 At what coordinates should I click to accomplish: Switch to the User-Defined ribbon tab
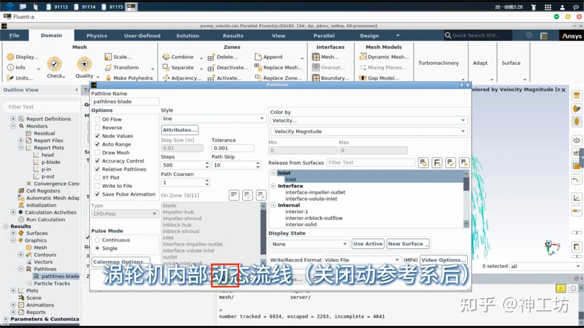pyautogui.click(x=142, y=35)
